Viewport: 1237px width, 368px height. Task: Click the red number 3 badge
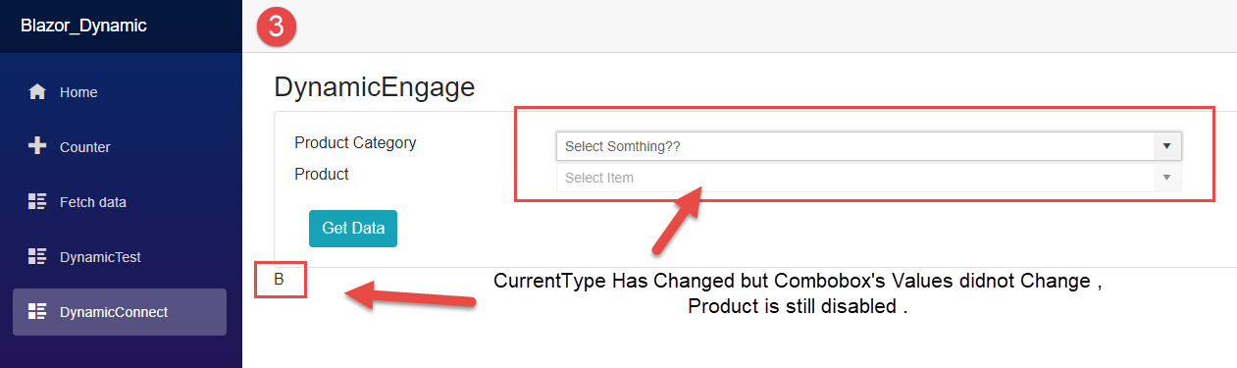(276, 26)
